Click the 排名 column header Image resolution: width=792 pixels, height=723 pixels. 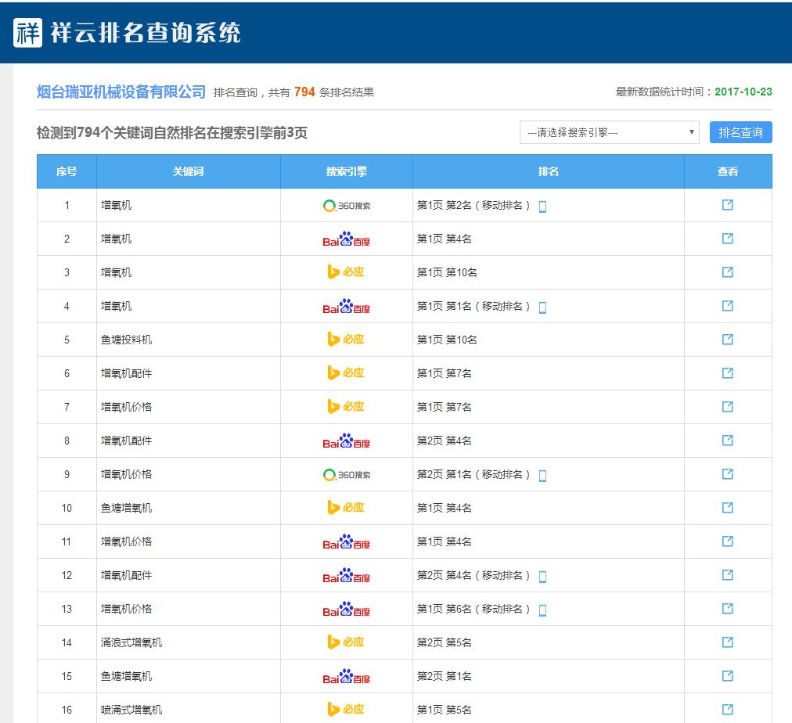(x=549, y=171)
